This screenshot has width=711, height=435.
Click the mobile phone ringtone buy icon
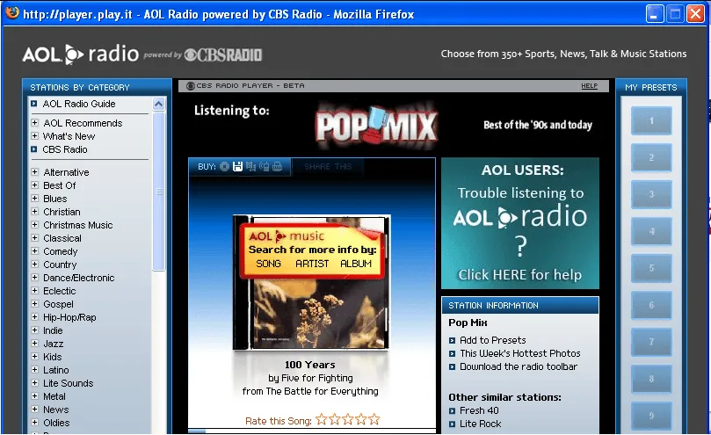[x=264, y=166]
